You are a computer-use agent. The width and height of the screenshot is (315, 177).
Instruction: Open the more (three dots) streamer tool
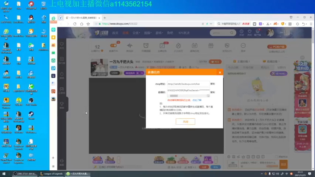coord(243,46)
